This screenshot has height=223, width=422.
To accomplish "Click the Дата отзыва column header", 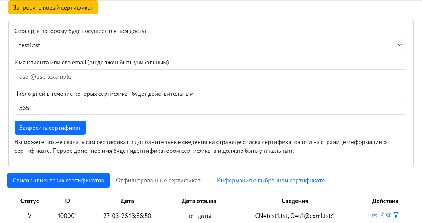I will coord(199,201).
